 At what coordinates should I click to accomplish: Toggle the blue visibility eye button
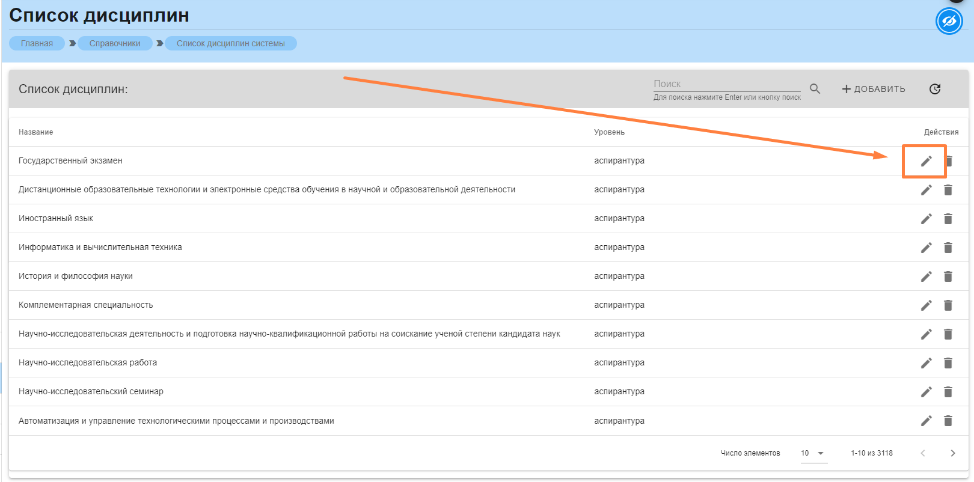[x=949, y=22]
